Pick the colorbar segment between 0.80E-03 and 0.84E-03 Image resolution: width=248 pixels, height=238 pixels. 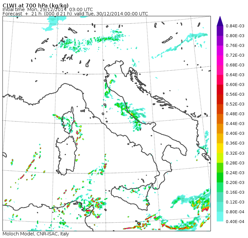tap(220, 31)
